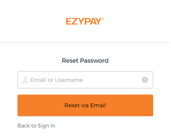Viewport: 171px width, 136px height.
Task: Click the Reset Password heading
Action: coord(85,61)
